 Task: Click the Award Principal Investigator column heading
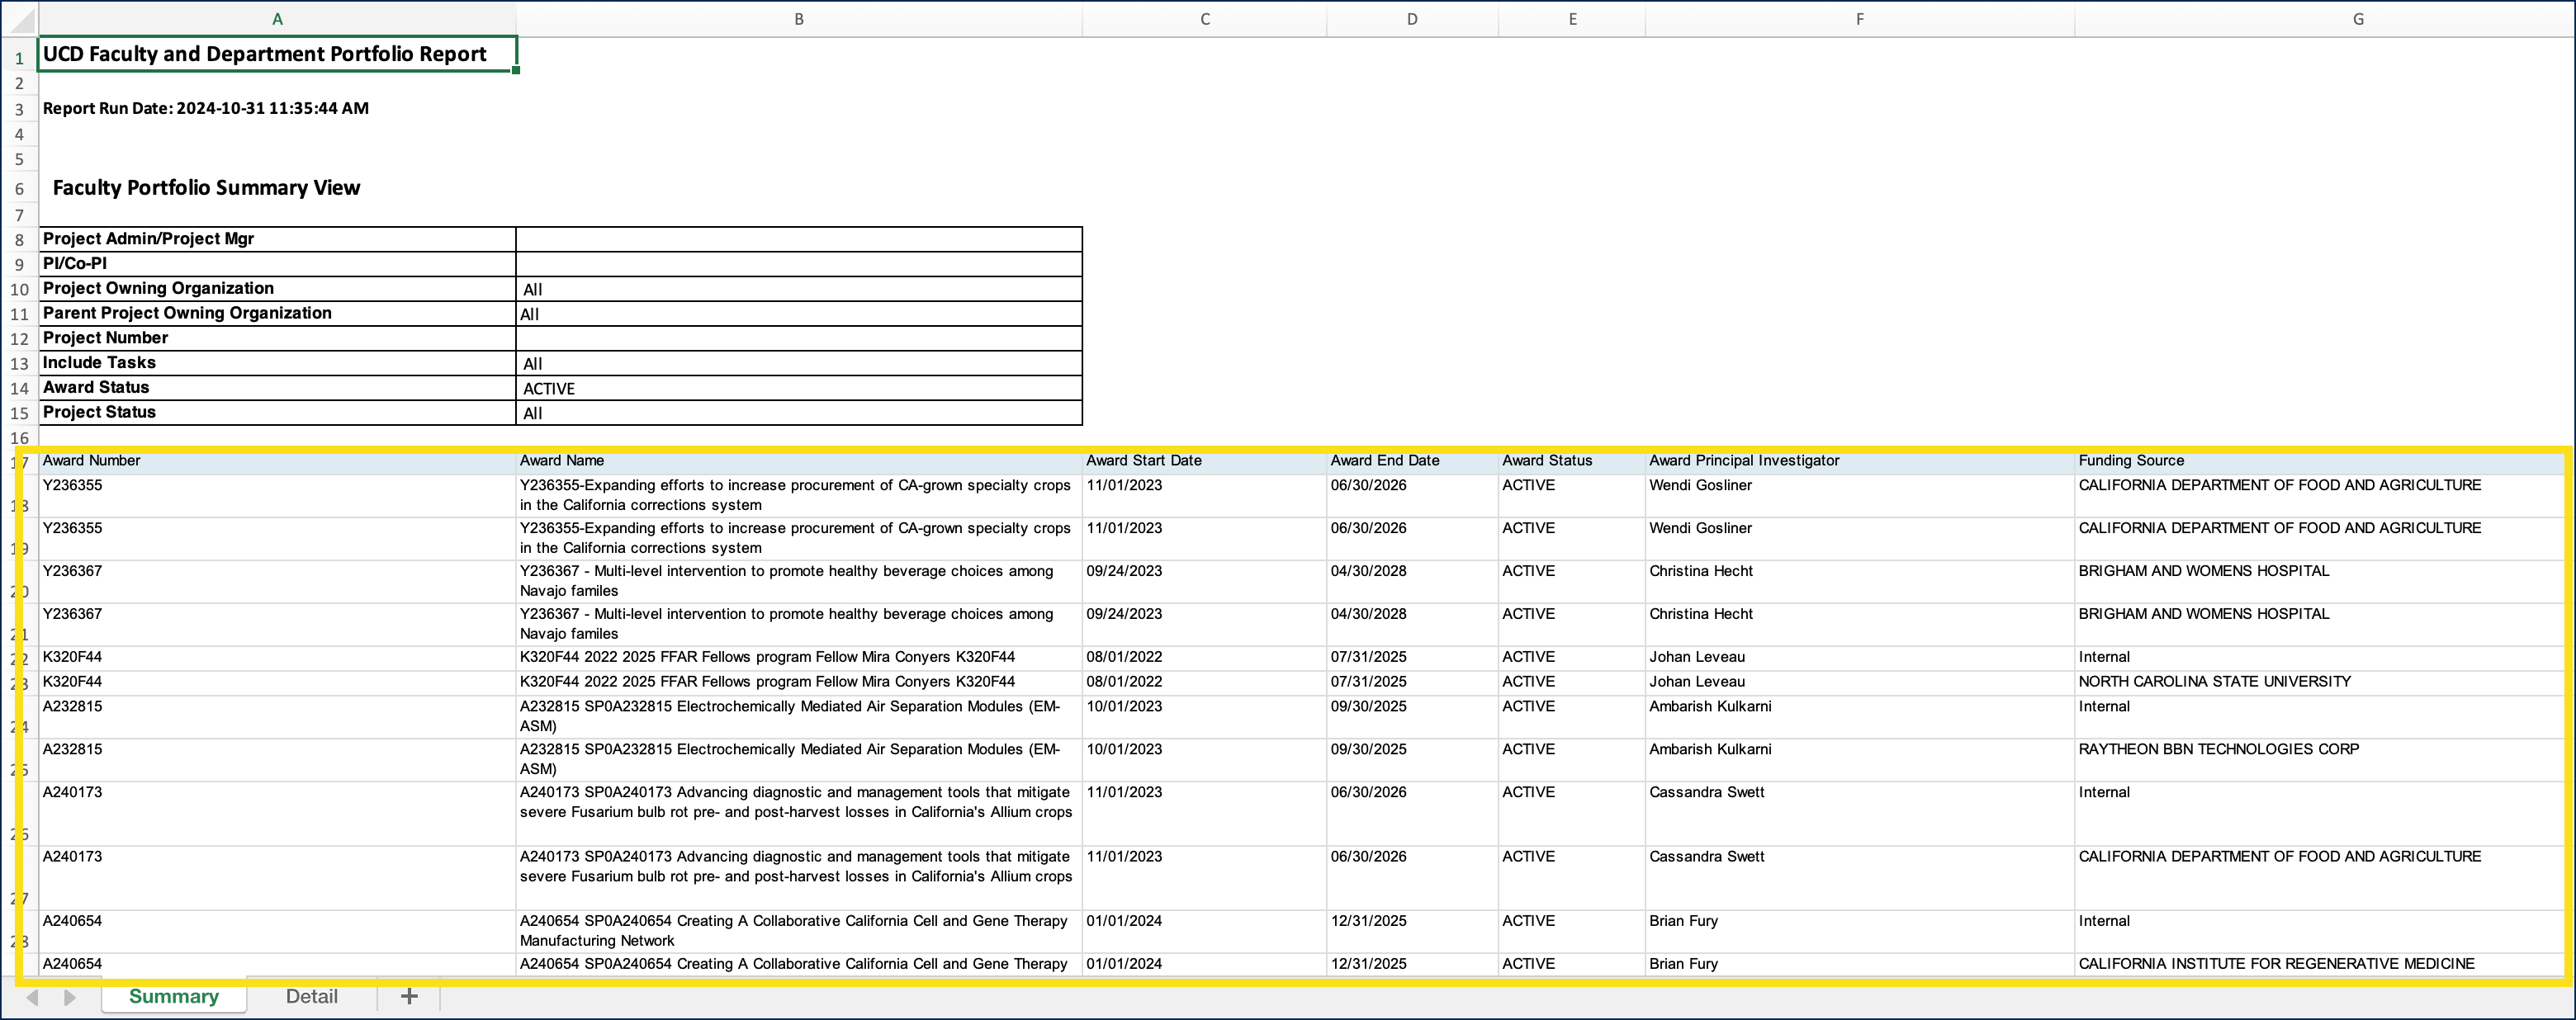click(1744, 461)
